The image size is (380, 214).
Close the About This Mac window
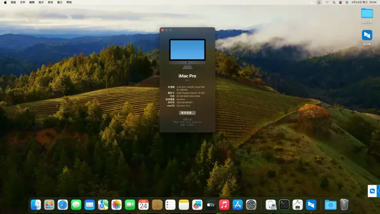click(x=163, y=30)
